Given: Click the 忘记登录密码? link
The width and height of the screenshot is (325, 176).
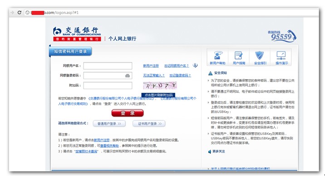Looking at the screenshot, I should pos(180,76).
